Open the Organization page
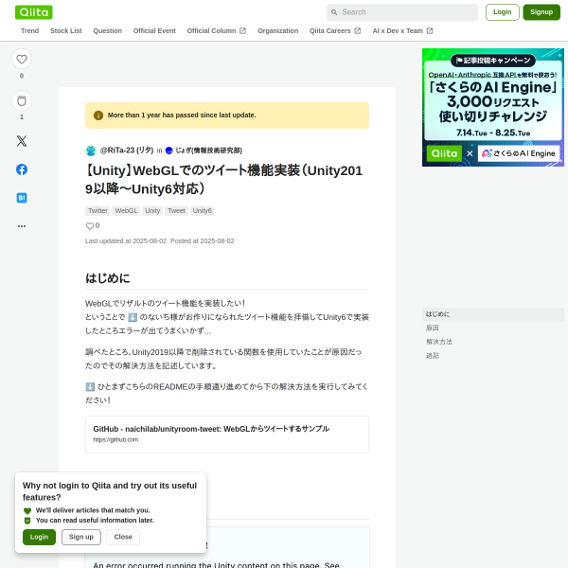This screenshot has height=568, width=568. coord(277,31)
